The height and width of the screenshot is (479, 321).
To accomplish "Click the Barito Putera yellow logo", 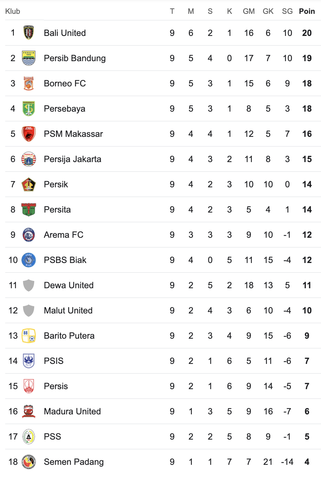I will point(29,336).
